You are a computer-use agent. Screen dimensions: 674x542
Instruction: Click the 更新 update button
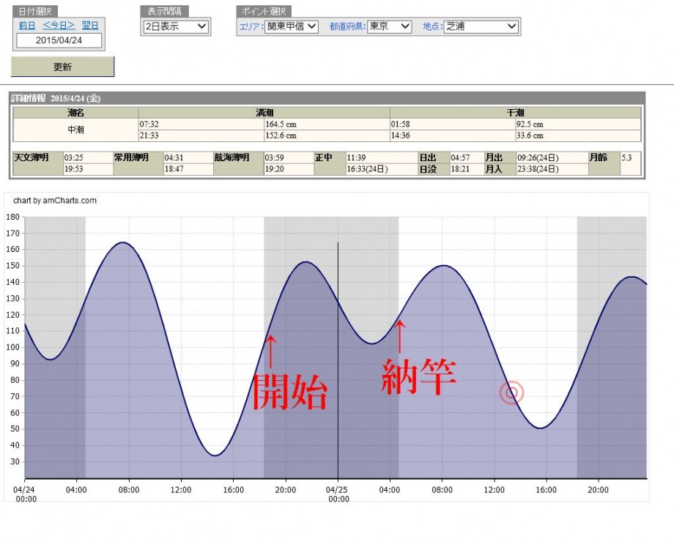(x=62, y=67)
